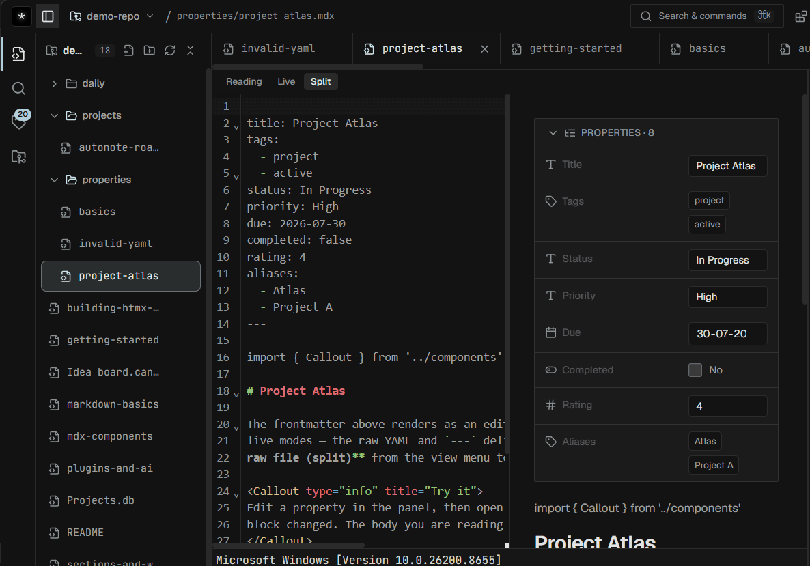
Task: Open getting-started file in tree
Action: point(121,340)
